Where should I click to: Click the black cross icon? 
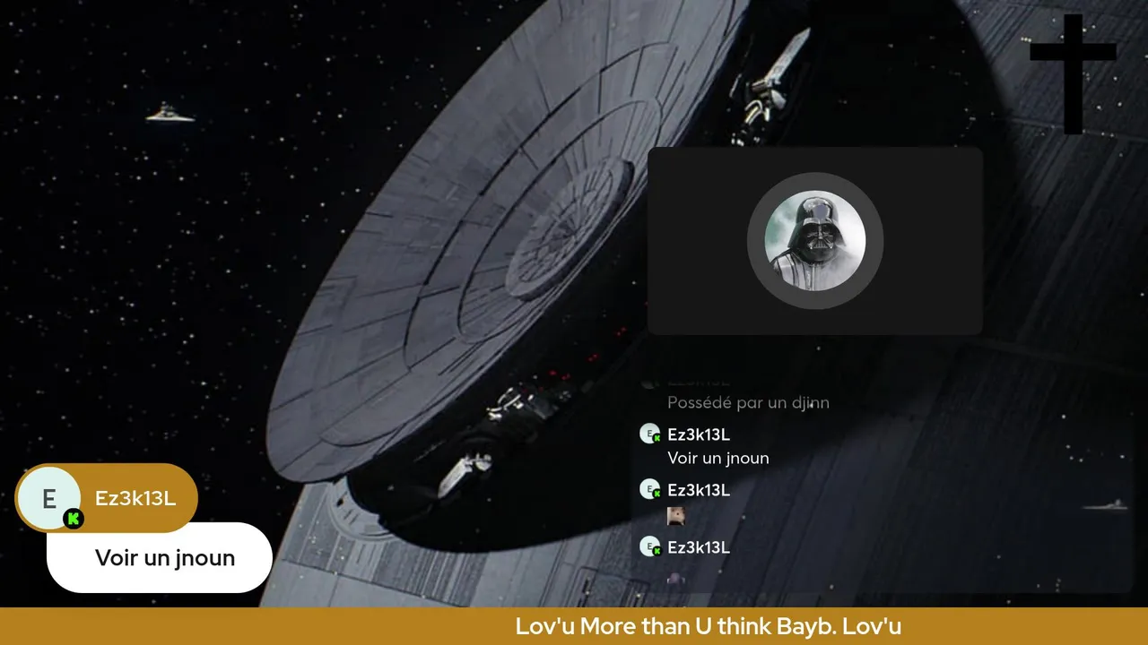pos(1073,73)
